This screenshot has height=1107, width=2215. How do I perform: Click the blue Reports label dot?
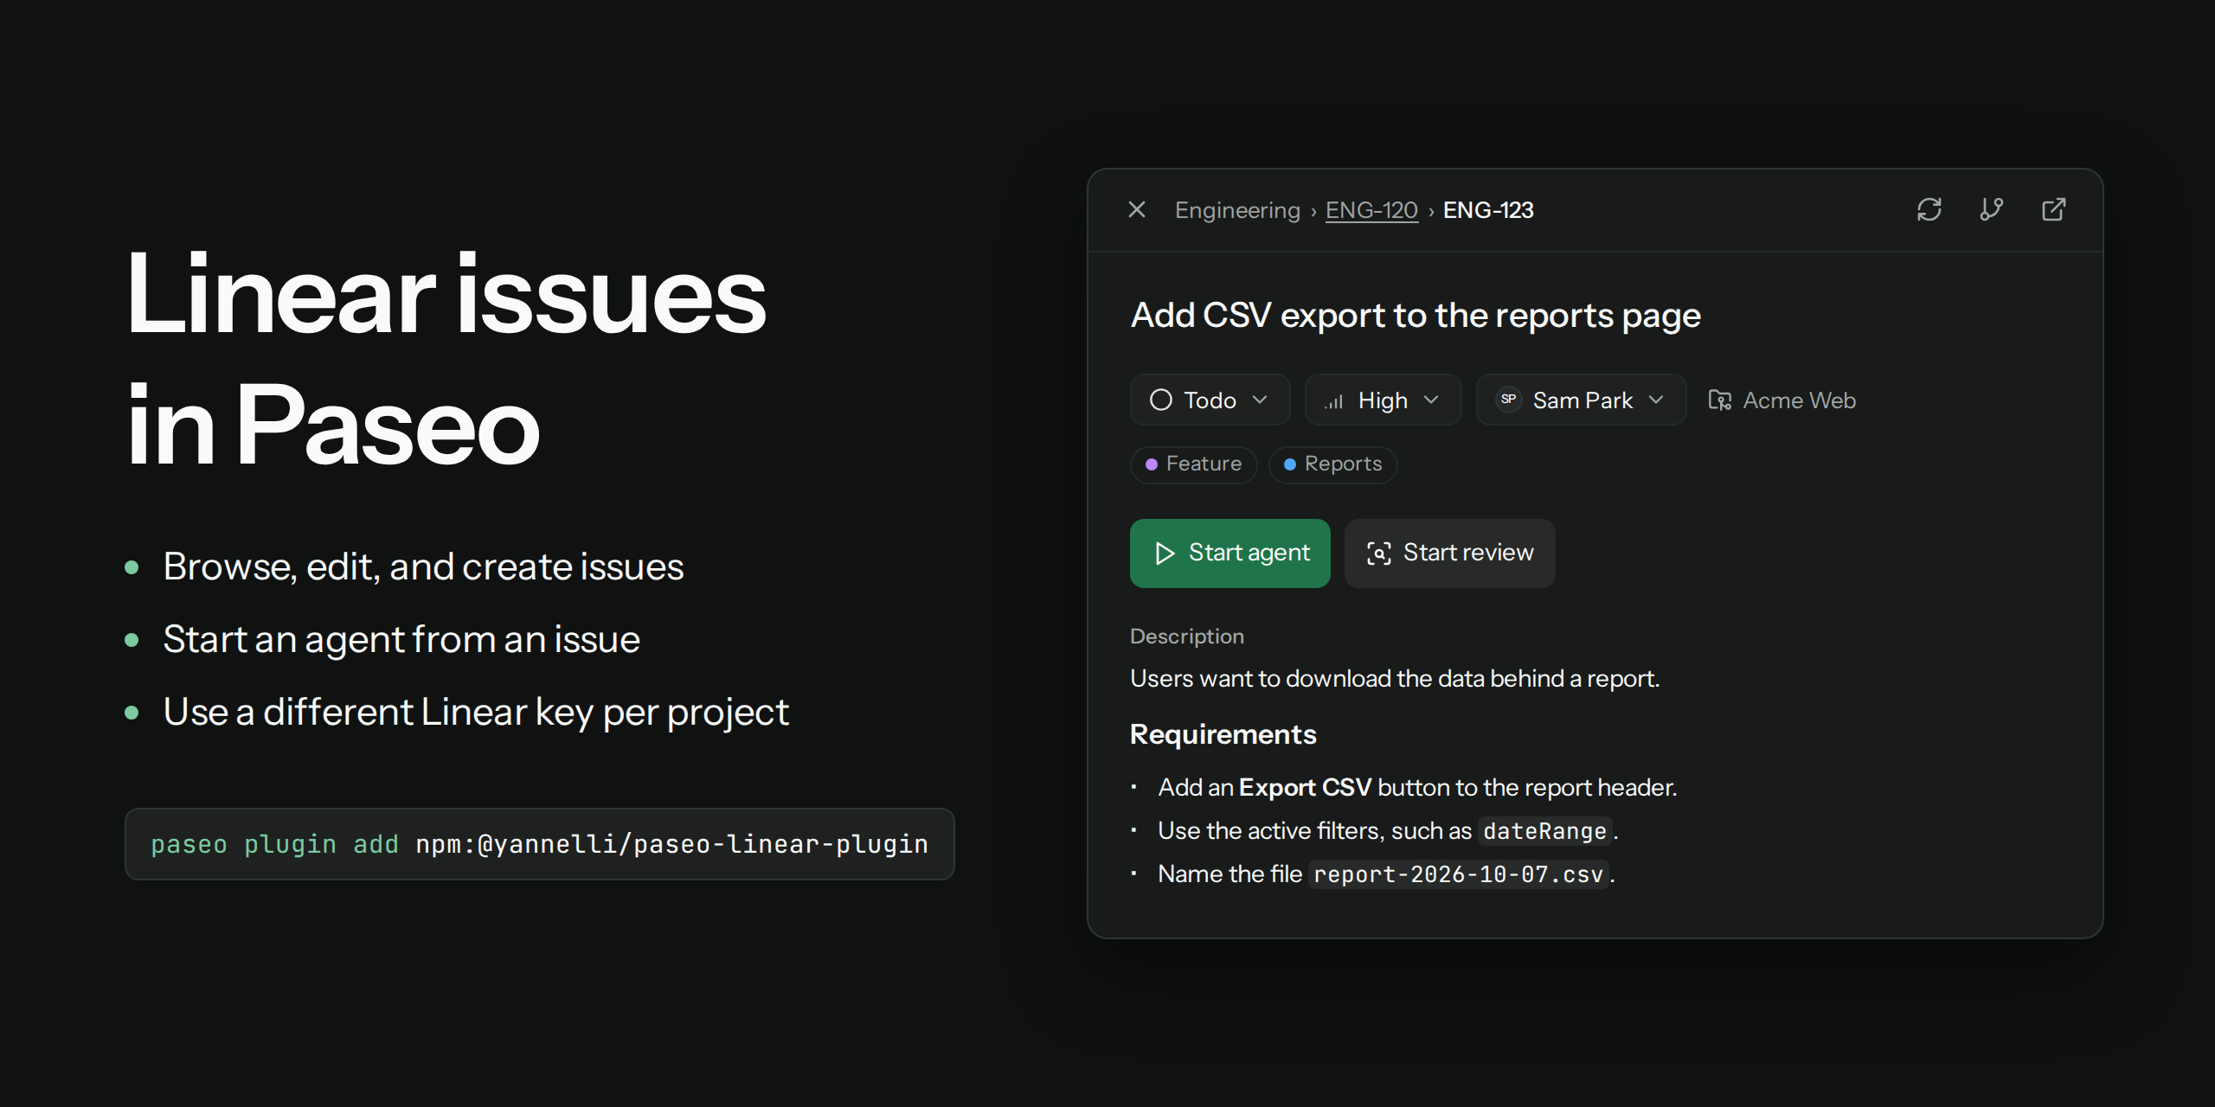point(1290,464)
